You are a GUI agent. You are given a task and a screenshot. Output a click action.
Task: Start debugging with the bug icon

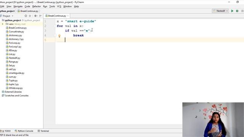pyautogui.click(x=237, y=11)
